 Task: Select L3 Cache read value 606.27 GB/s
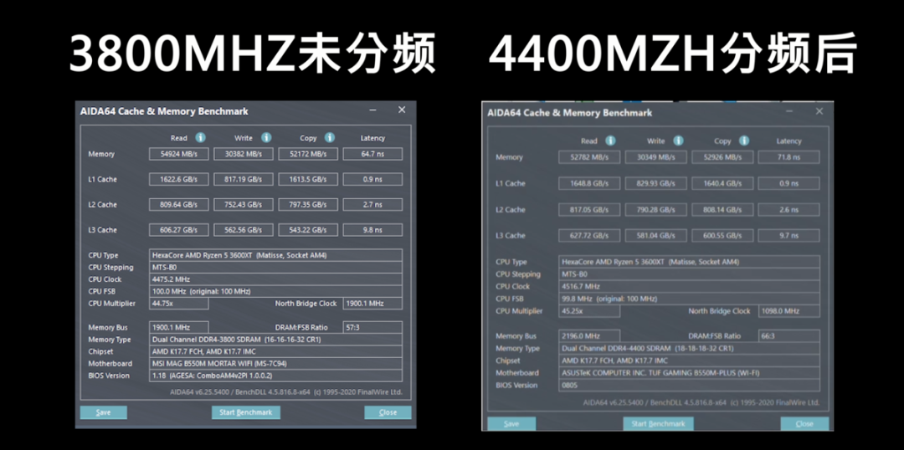pyautogui.click(x=179, y=230)
